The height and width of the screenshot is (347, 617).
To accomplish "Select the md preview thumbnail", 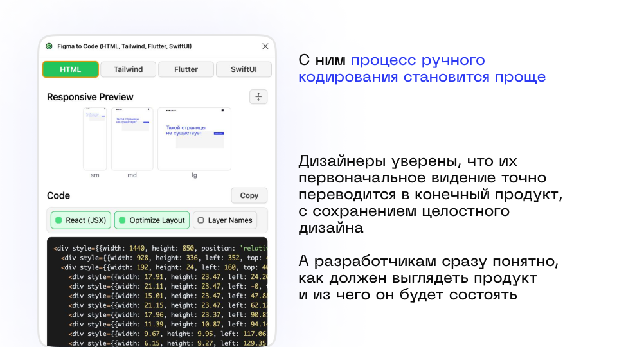I will coord(132,139).
